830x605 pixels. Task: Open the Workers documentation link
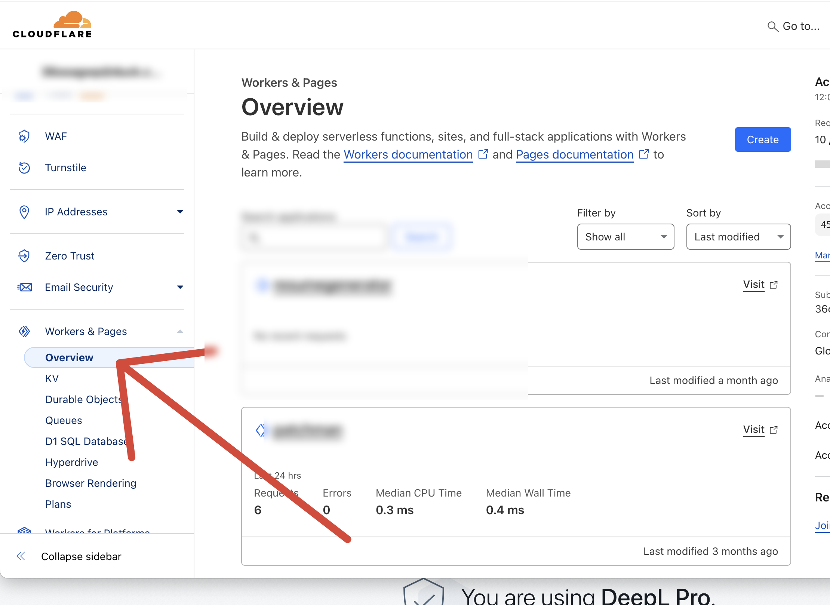408,154
